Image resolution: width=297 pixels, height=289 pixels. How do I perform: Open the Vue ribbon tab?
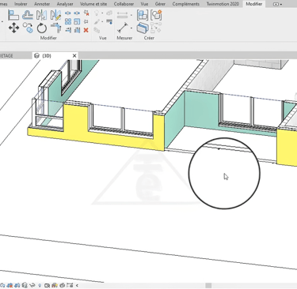click(x=144, y=4)
